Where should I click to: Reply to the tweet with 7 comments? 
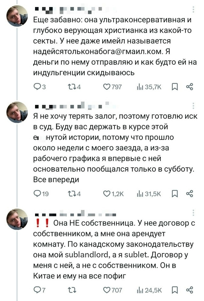(37, 290)
